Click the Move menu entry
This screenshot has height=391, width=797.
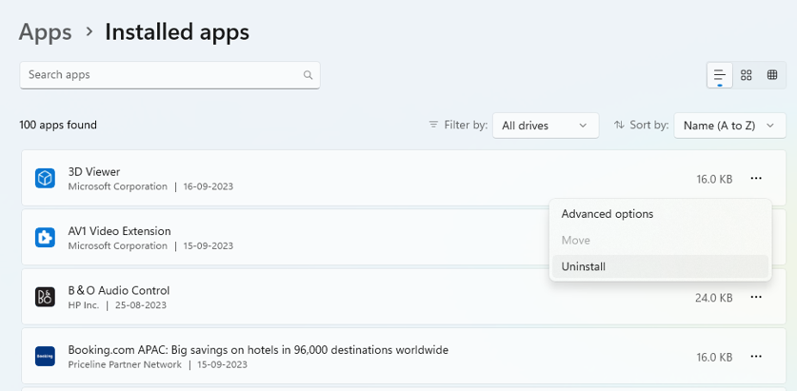tap(576, 241)
